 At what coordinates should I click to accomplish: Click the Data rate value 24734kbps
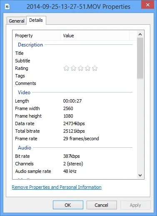tap(74, 123)
